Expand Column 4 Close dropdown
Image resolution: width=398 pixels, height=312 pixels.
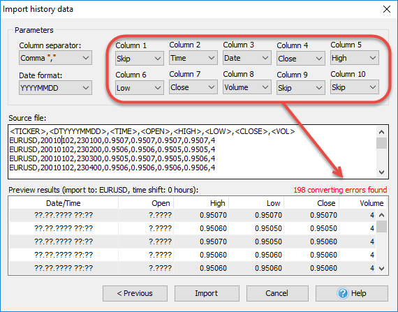tap(301, 59)
